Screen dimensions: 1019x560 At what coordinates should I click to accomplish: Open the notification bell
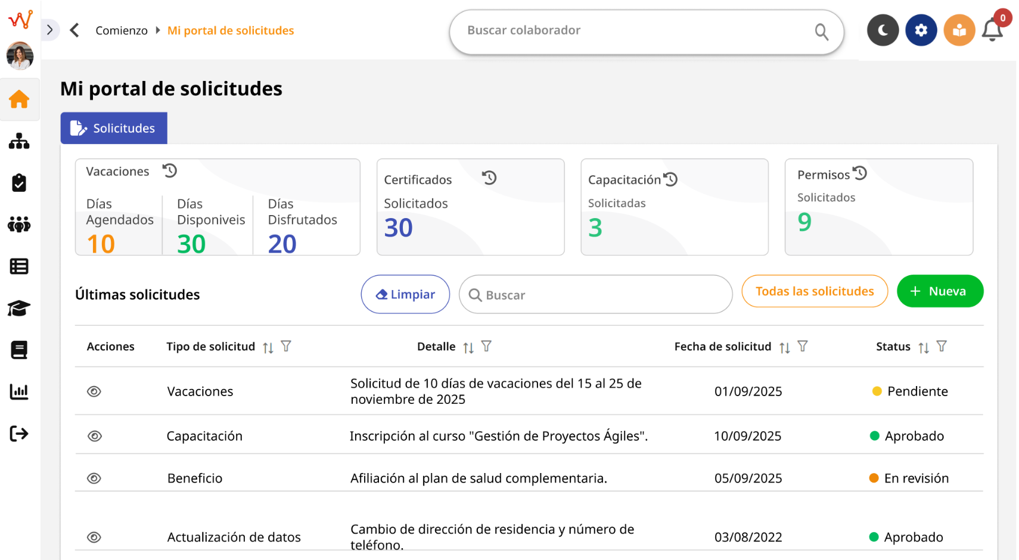[x=992, y=30]
